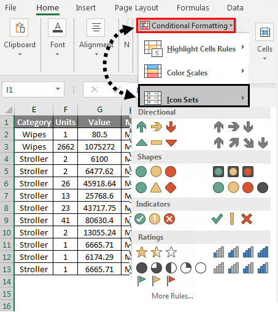
Task: Apply the 3 Stars rating set
Action: click(156, 252)
